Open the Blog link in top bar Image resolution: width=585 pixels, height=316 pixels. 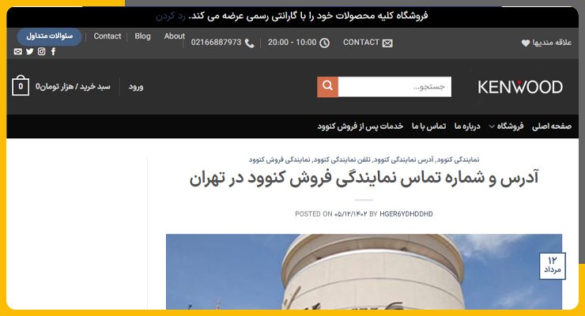point(142,36)
